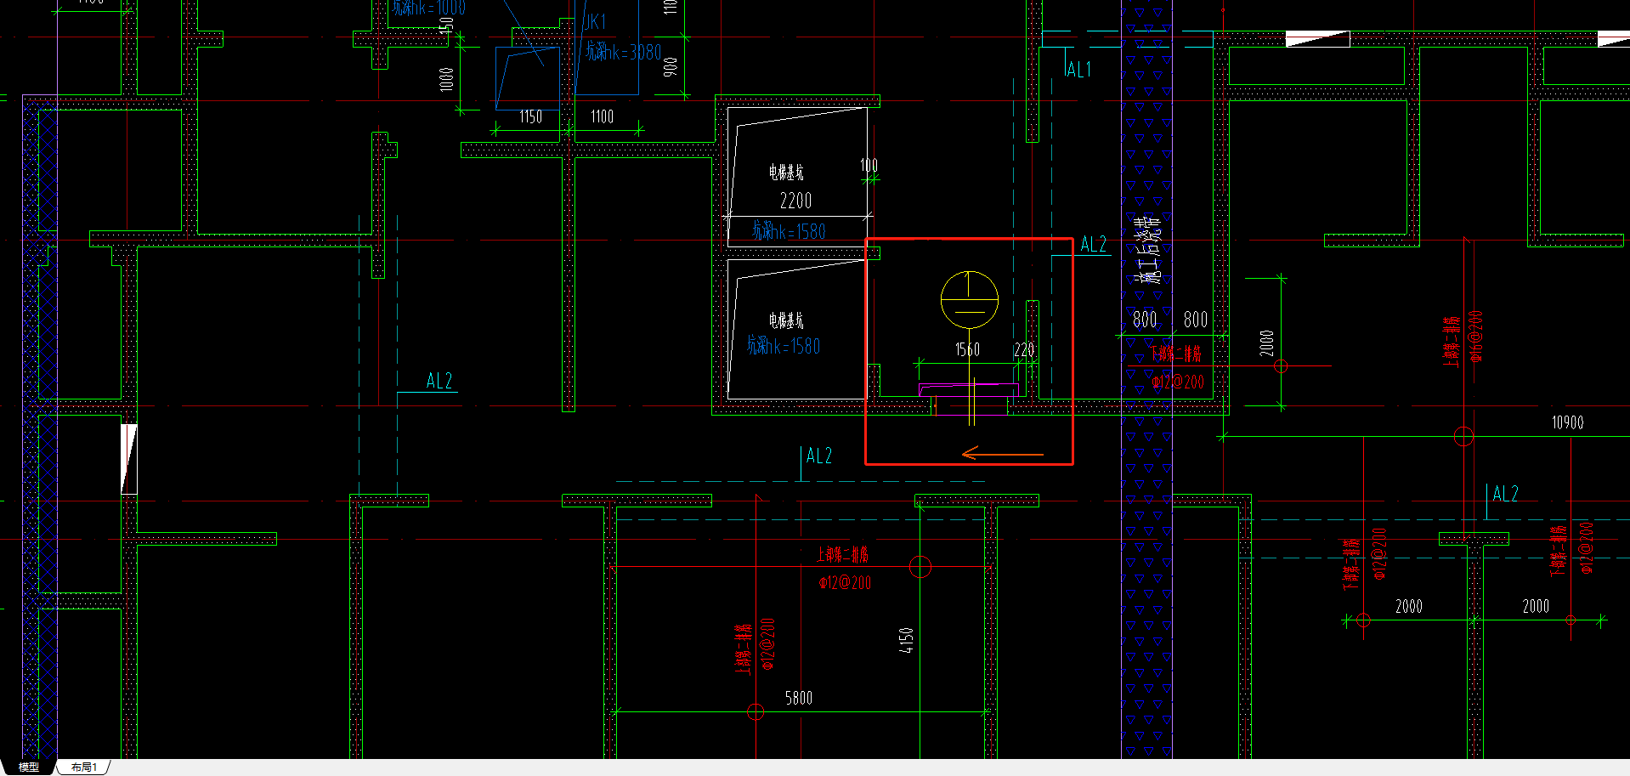
Task: Select the 220 dimension text
Action: click(x=1024, y=349)
